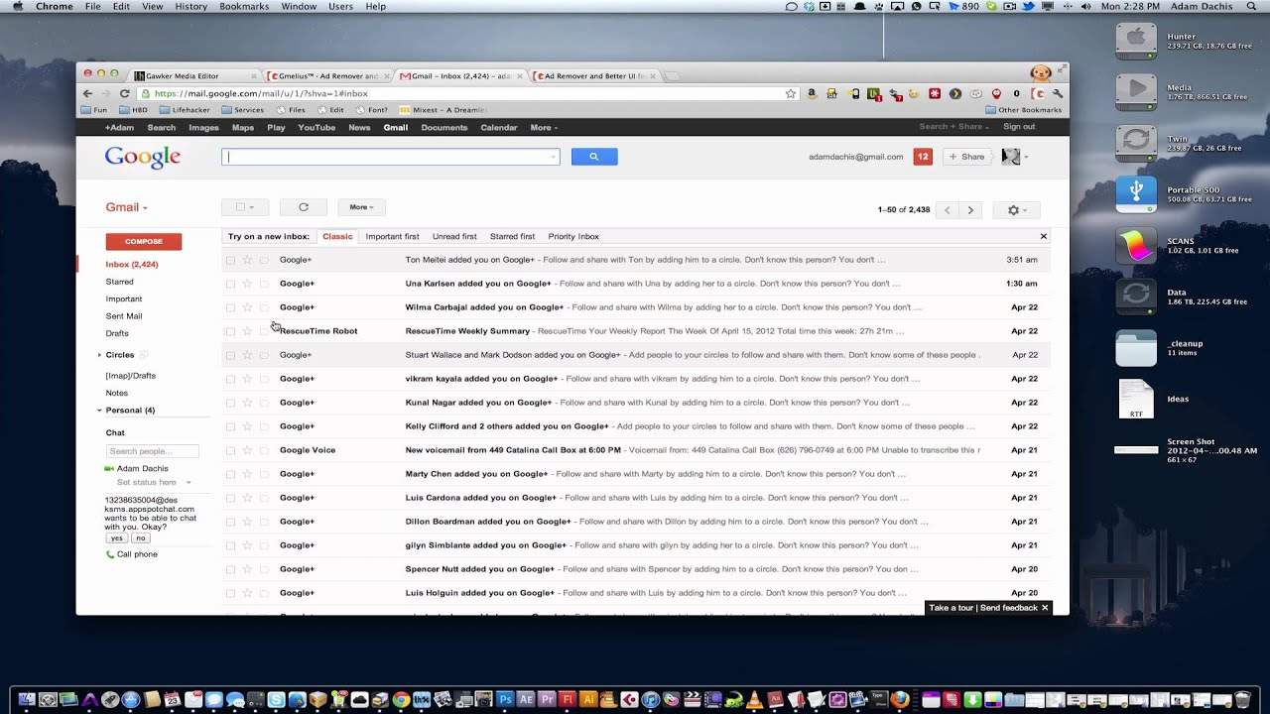Open More menu in Google black bar

click(544, 127)
